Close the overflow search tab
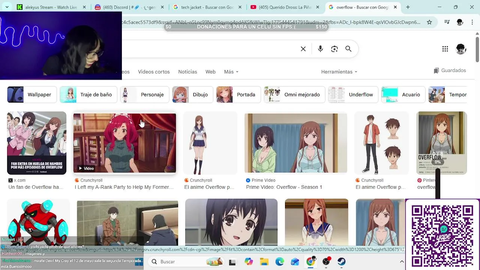Image resolution: width=480 pixels, height=270 pixels. click(395, 7)
